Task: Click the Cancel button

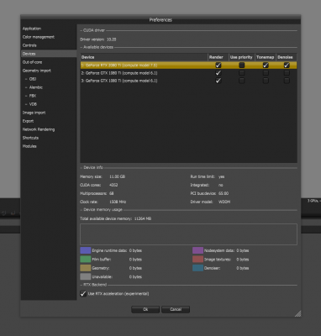Action: [176, 309]
